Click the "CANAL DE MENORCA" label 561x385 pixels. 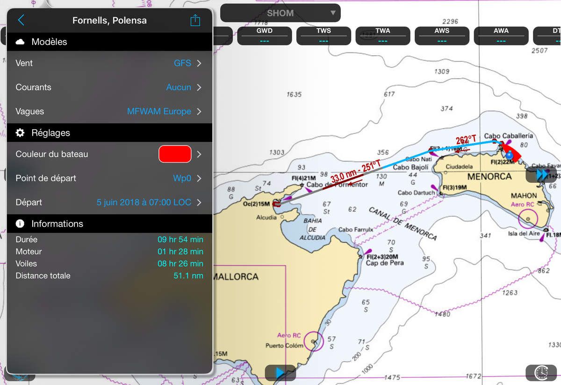403,224
